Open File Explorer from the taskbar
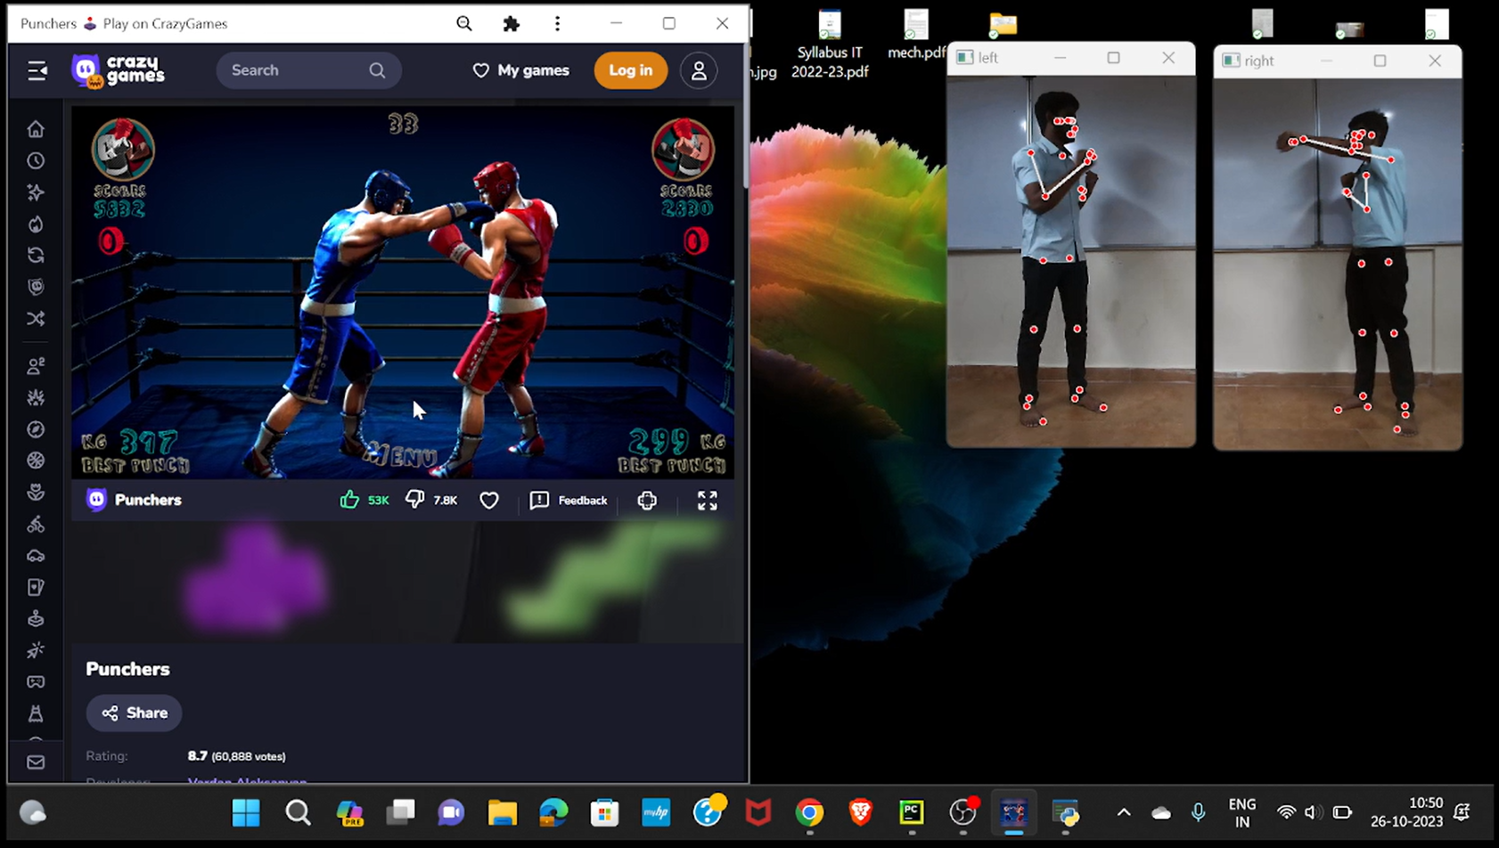This screenshot has height=848, width=1499. [x=503, y=812]
